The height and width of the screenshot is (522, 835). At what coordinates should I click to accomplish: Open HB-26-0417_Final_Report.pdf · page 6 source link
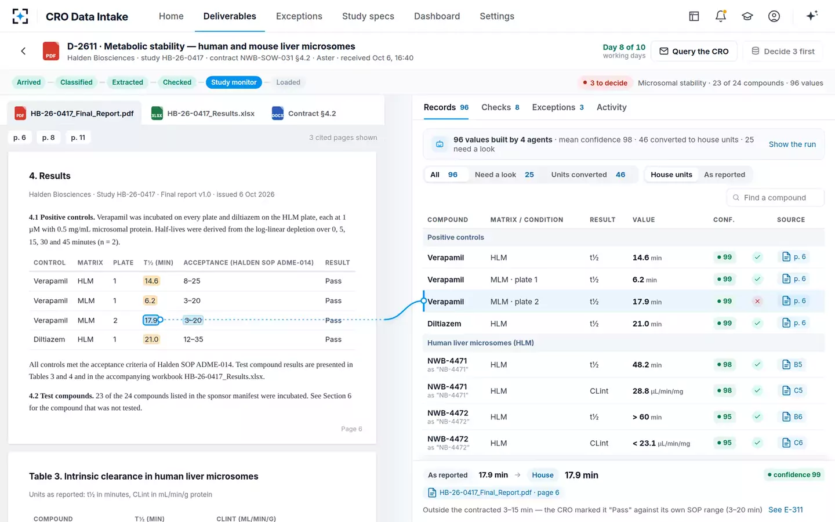[x=493, y=492]
